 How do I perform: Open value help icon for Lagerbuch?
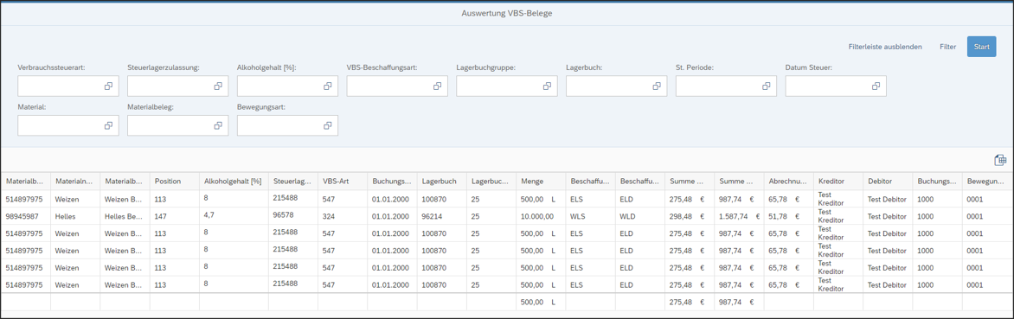pos(657,86)
